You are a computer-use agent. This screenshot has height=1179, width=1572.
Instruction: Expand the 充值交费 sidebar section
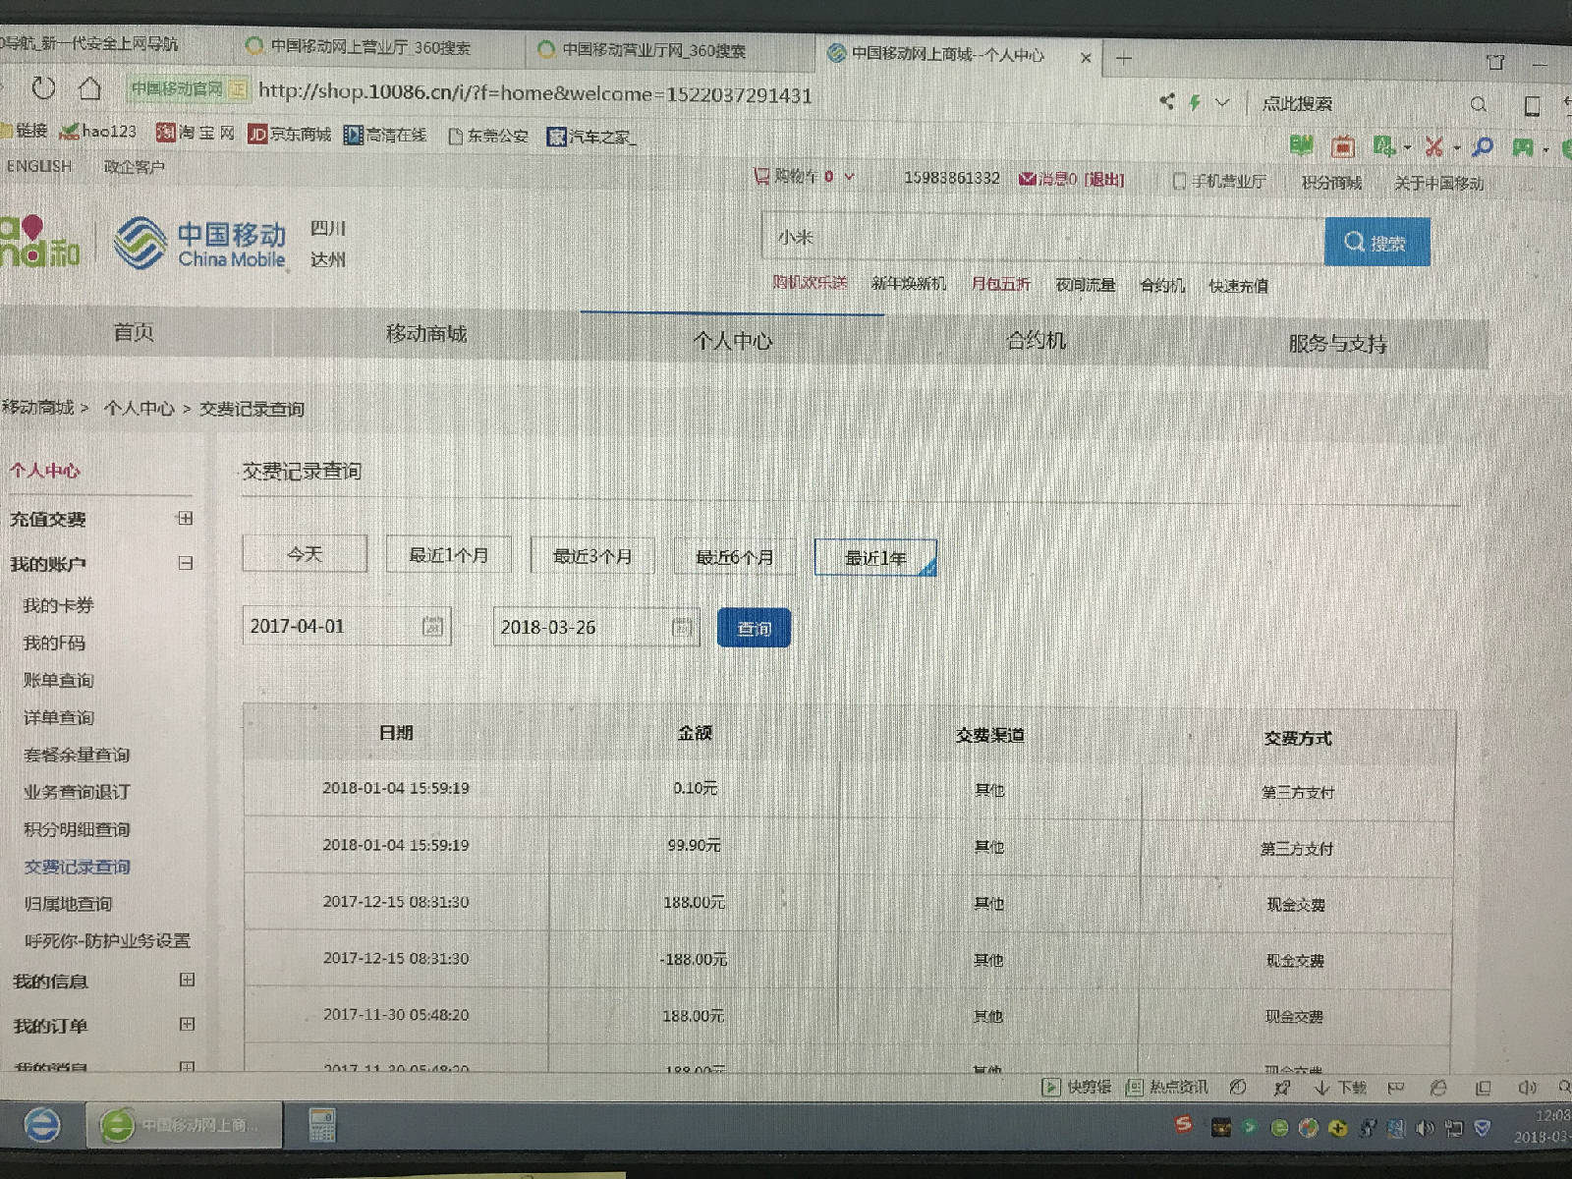pyautogui.click(x=185, y=518)
